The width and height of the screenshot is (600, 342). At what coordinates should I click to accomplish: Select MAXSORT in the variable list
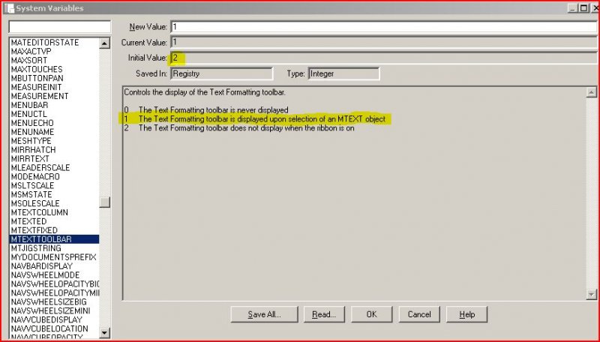[x=54, y=61]
